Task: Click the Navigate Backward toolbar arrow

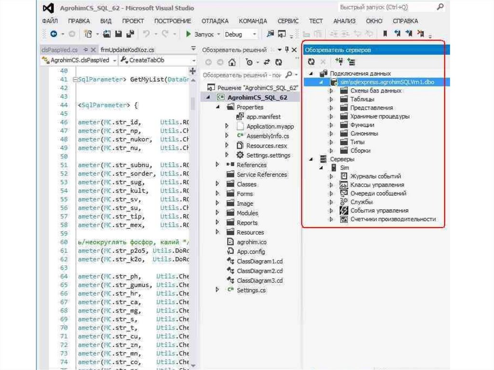Action: pyautogui.click(x=54, y=34)
